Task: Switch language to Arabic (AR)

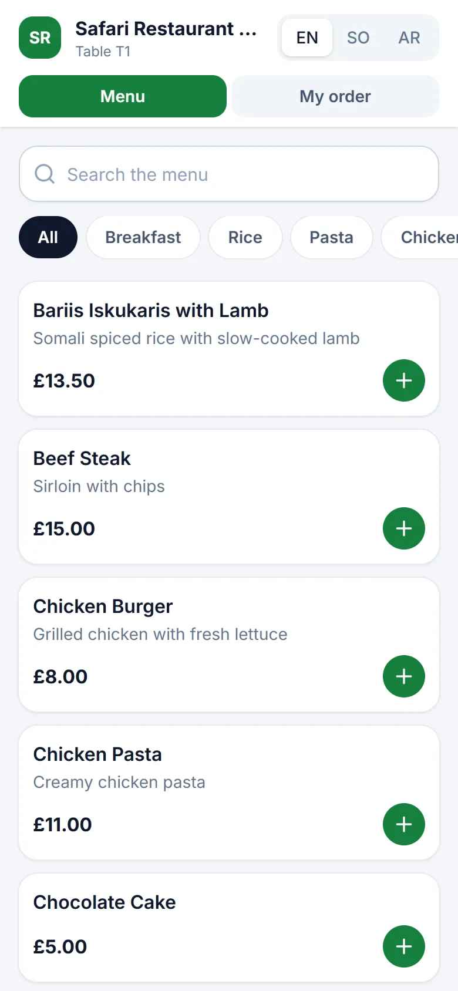Action: [x=409, y=38]
